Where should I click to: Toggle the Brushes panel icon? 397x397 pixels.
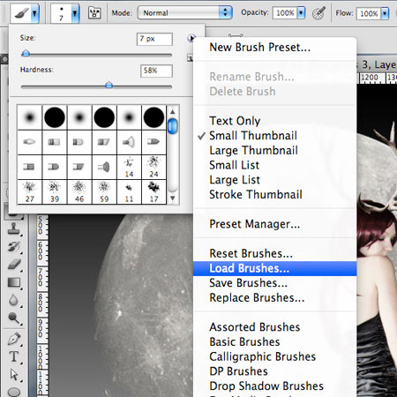pyautogui.click(x=94, y=12)
